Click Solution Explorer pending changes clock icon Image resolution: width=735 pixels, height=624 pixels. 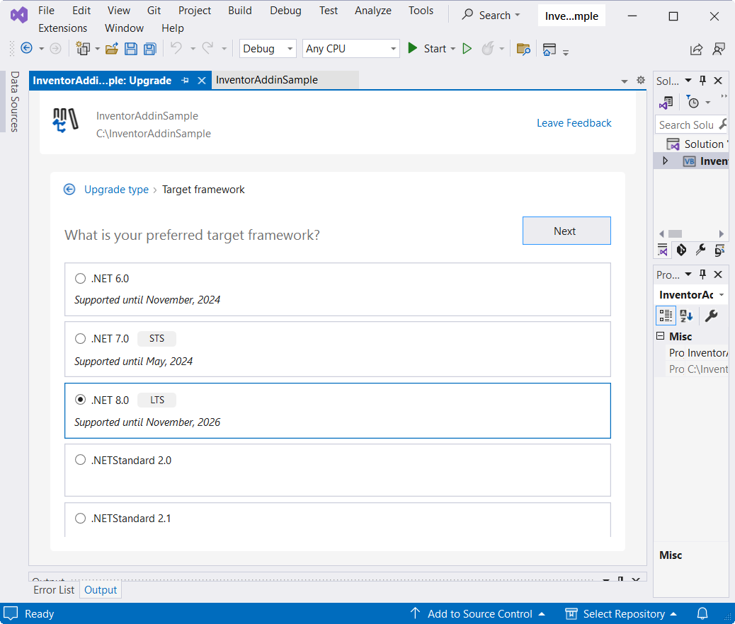click(693, 102)
